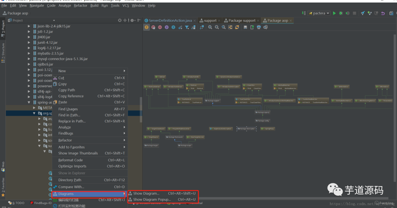Image resolution: width=397 pixels, height=208 pixels.
Task: Open the 2: Favorites side tab
Action: pyautogui.click(x=3, y=187)
